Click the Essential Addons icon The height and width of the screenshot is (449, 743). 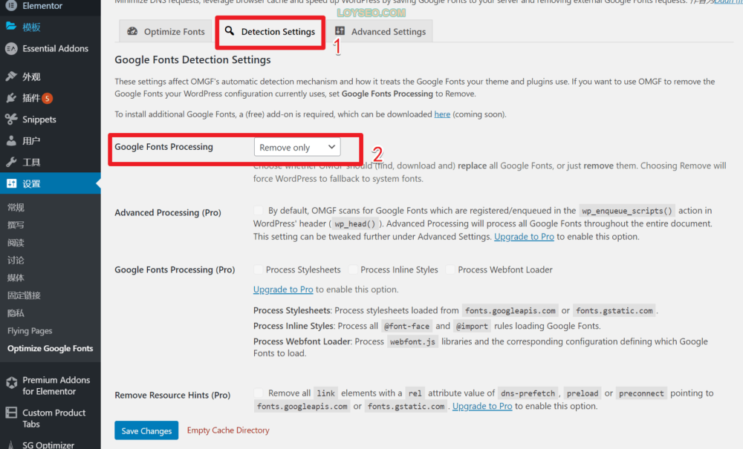click(11, 48)
